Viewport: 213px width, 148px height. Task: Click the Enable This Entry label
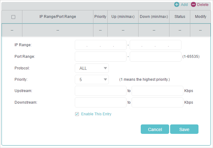(96, 114)
